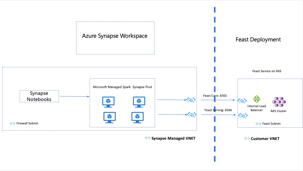Click the "Synapse Managed VNET" text
Viewport: 303px width, 171px height.
pos(173,138)
